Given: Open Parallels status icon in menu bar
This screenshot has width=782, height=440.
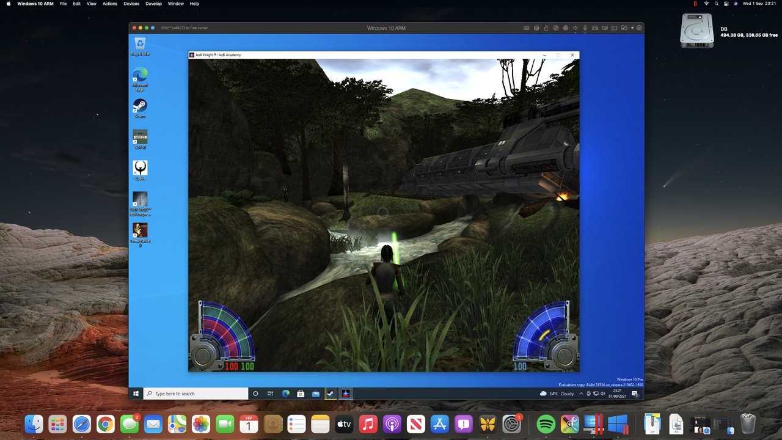Looking at the screenshot, I should (695, 4).
